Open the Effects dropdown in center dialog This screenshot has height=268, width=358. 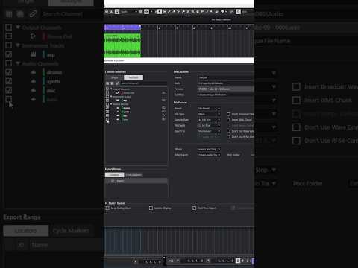(x=209, y=150)
